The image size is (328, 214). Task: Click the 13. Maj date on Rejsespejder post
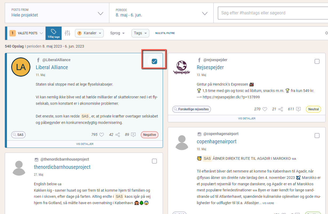pyautogui.click(x=202, y=75)
